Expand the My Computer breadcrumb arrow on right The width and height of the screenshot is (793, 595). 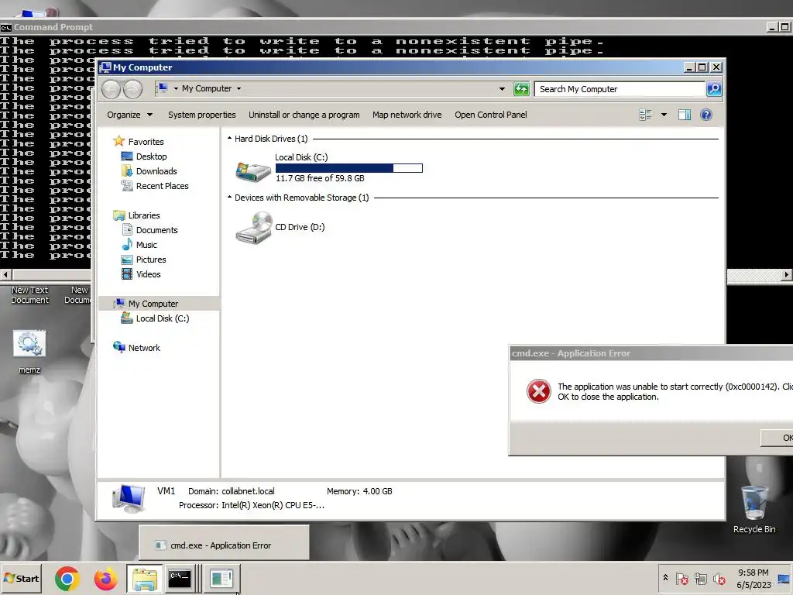pyautogui.click(x=239, y=88)
